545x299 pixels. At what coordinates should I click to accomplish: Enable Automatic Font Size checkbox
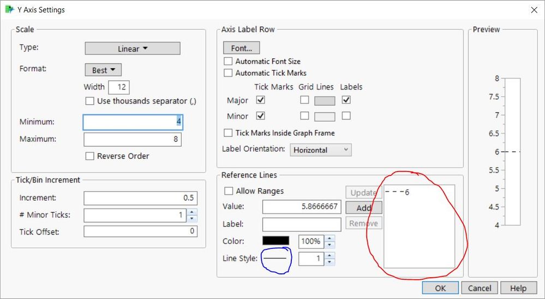point(228,61)
